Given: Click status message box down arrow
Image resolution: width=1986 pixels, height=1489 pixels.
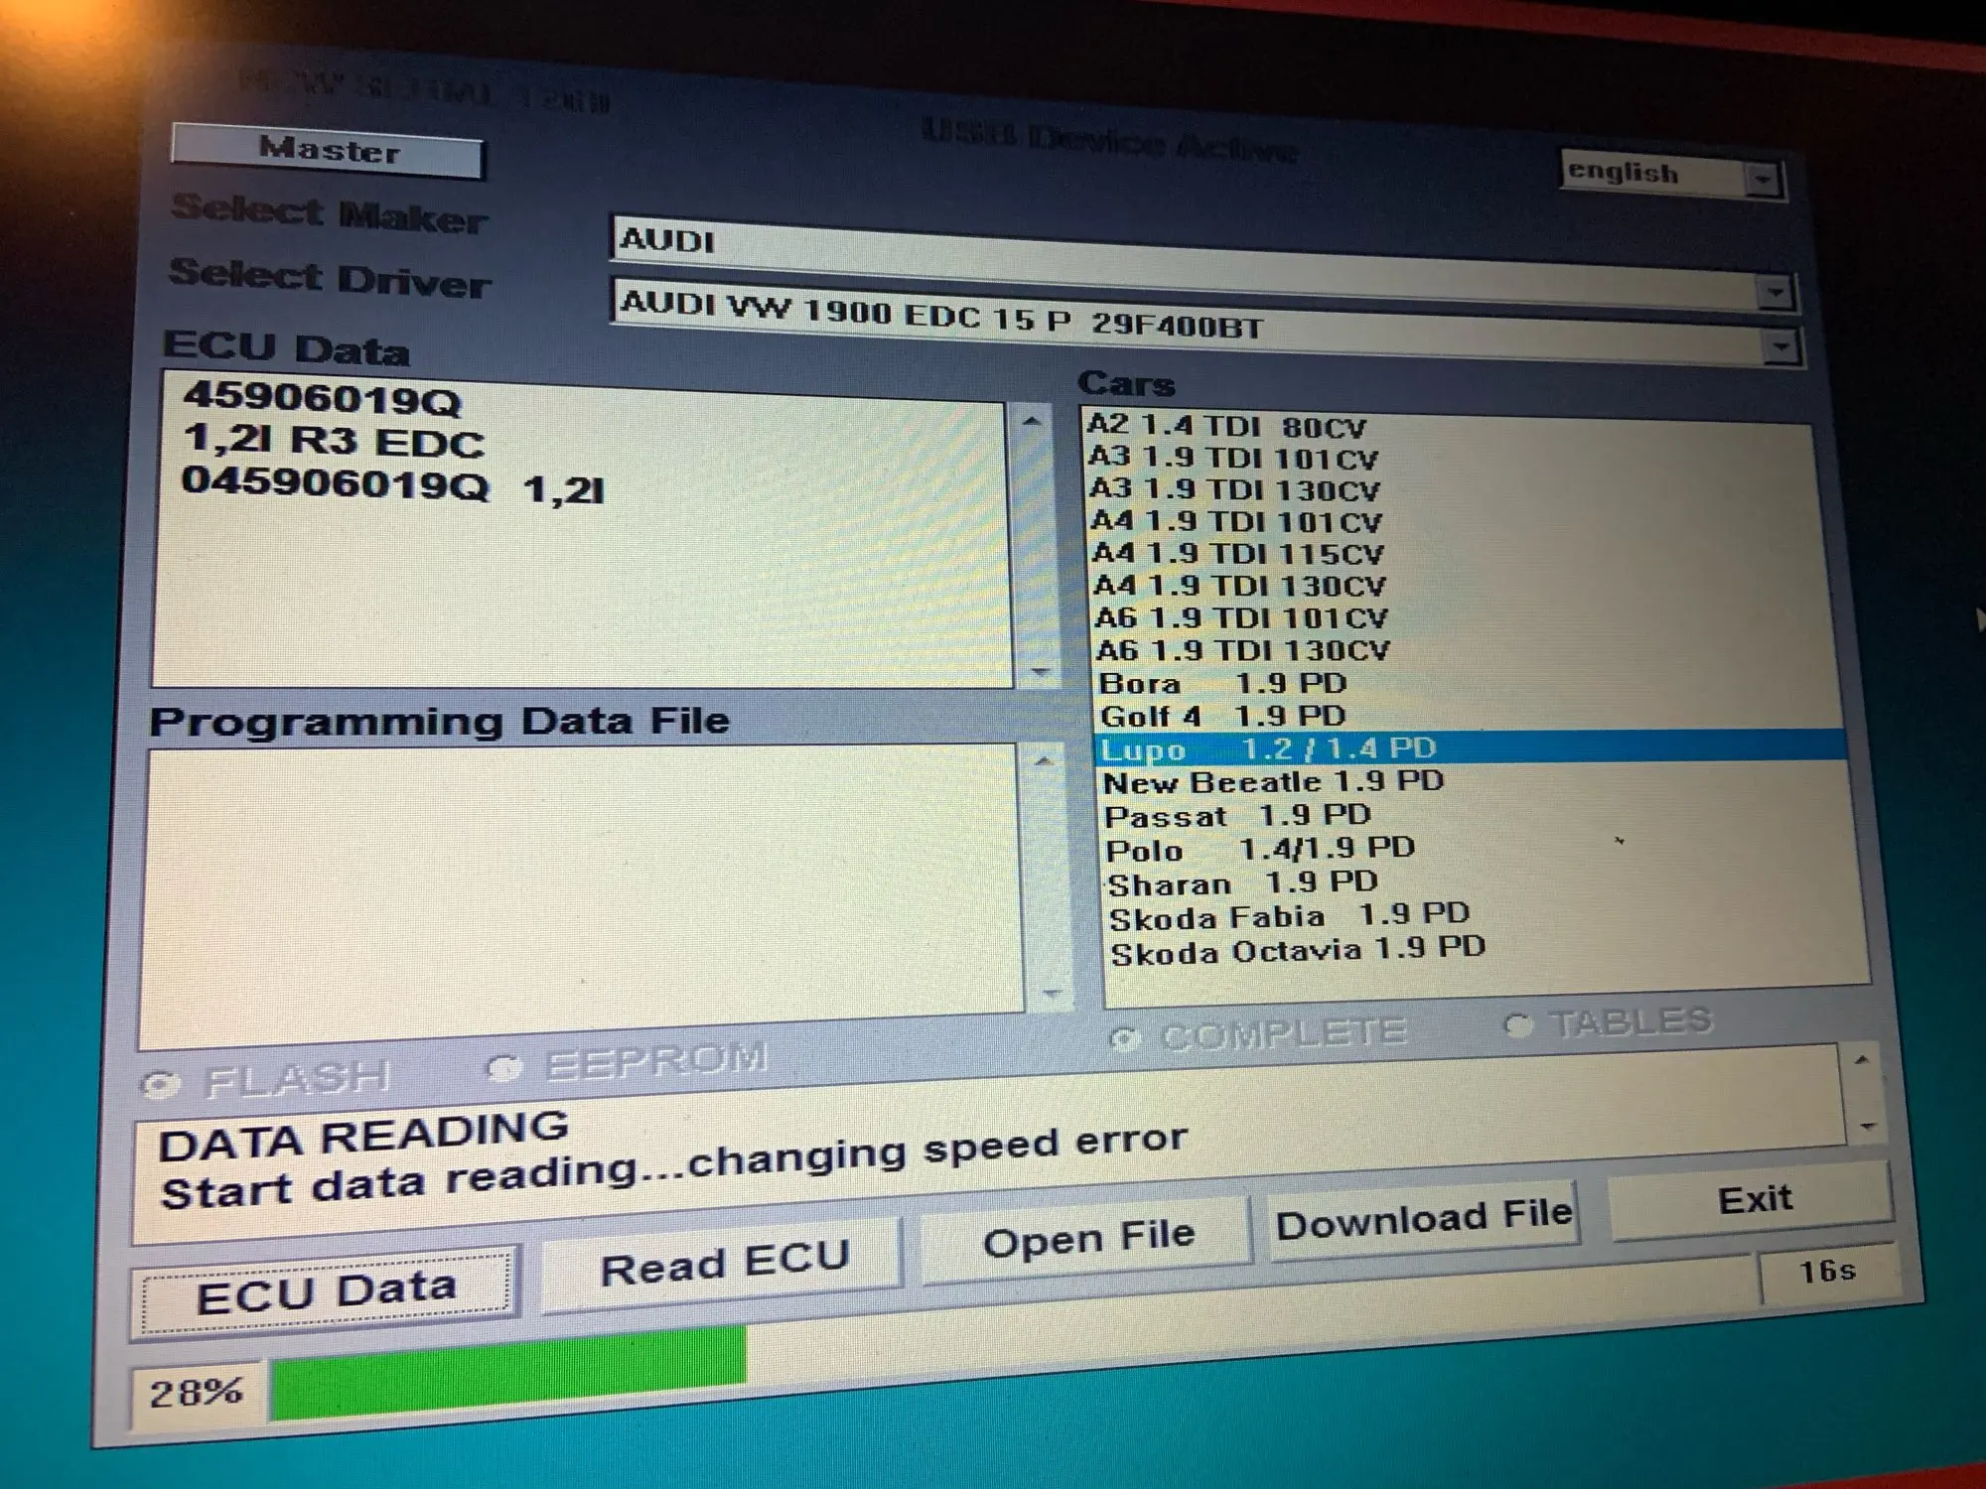Looking at the screenshot, I should coord(1867,1127).
